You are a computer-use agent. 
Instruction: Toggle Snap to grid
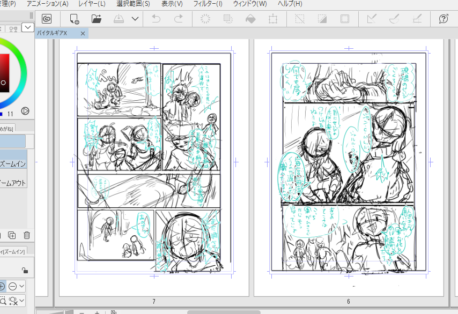417,19
